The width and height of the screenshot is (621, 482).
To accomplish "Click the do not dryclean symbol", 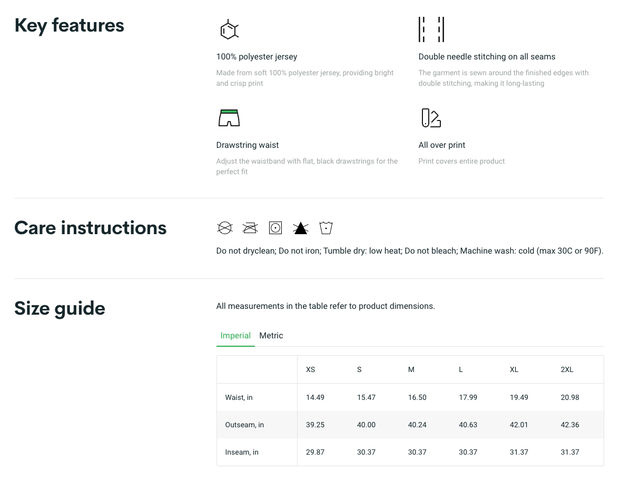I will click(225, 228).
